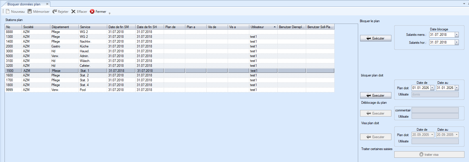Select row 1400 Nachtw. service cell
This screenshot has height=162, width=469.
coord(93,41)
